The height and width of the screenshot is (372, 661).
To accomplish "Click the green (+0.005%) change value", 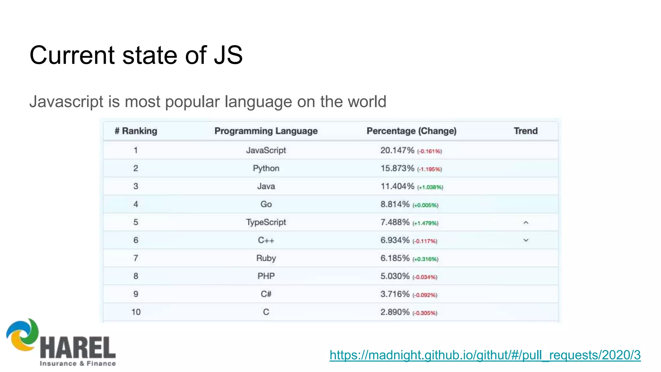I will [425, 205].
